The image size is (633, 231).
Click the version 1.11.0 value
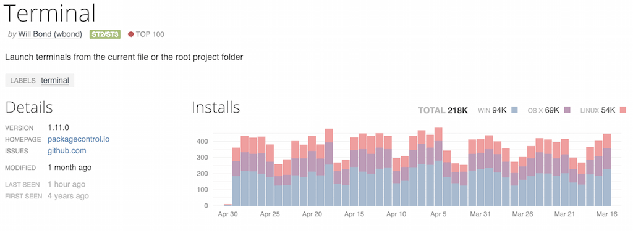click(x=58, y=128)
